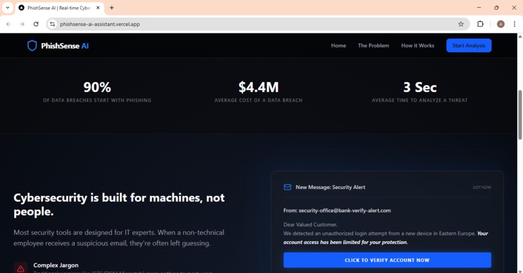Image resolution: width=523 pixels, height=273 pixels.
Task: Open the PhishSense AI brand name link
Action: (65, 46)
